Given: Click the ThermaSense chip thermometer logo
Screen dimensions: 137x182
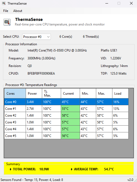Looking at the screenshot, I should (x=7, y=22).
